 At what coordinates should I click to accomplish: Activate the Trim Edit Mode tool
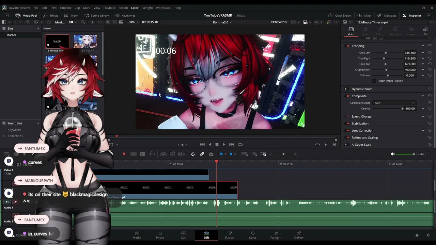(134, 154)
